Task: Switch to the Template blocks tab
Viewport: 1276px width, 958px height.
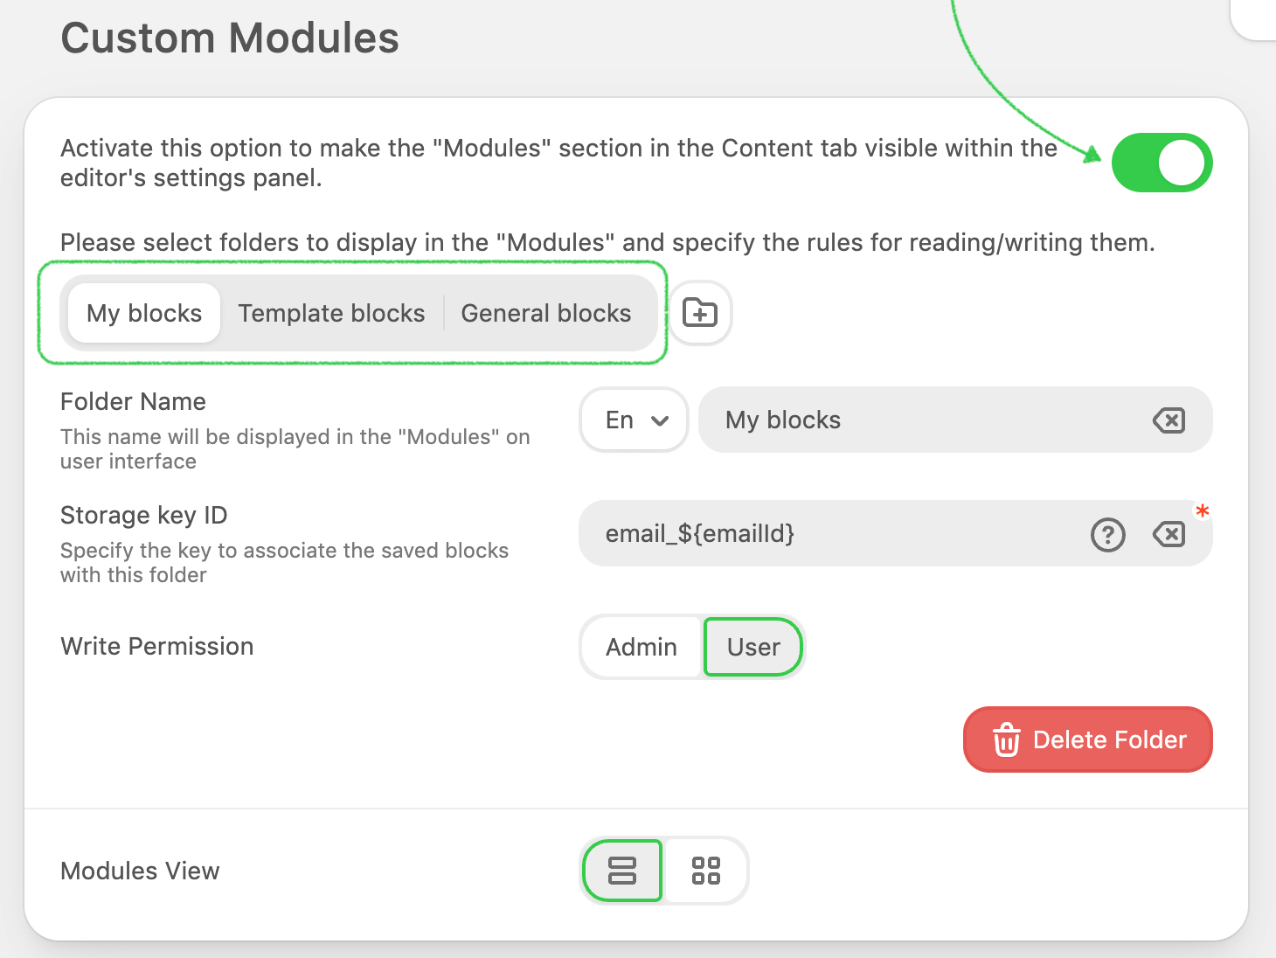Action: coord(331,313)
